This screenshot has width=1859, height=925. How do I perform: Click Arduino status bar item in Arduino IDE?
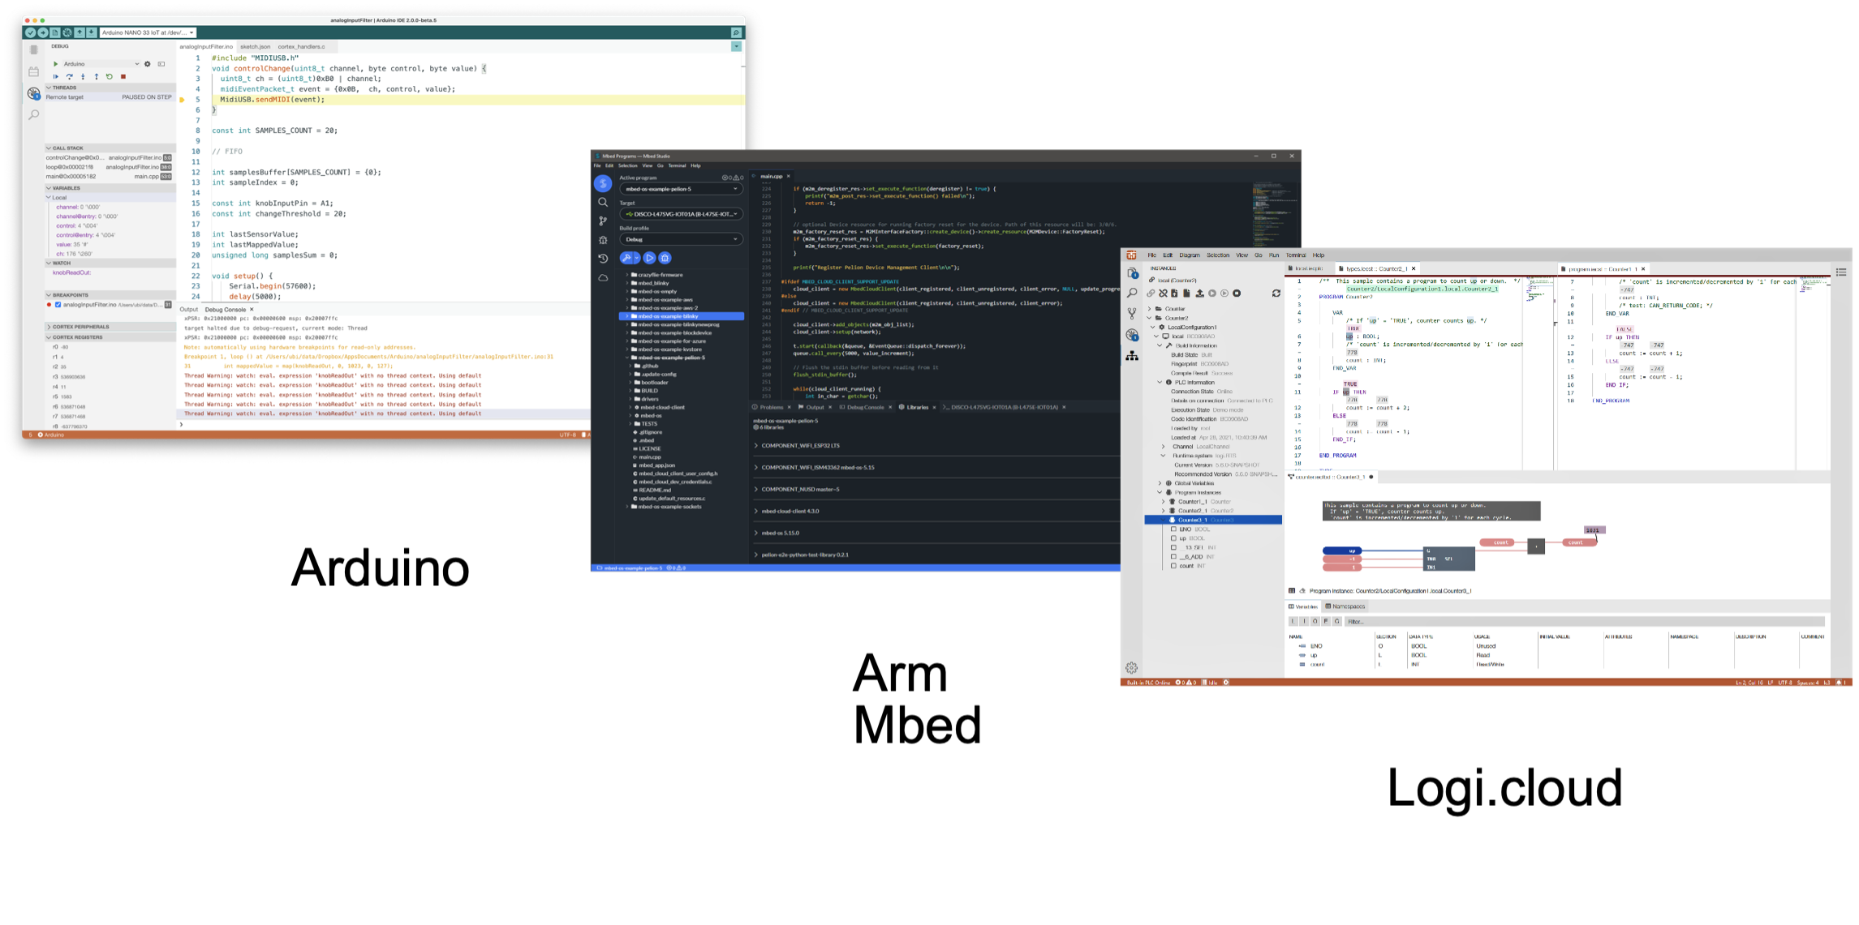coord(50,435)
